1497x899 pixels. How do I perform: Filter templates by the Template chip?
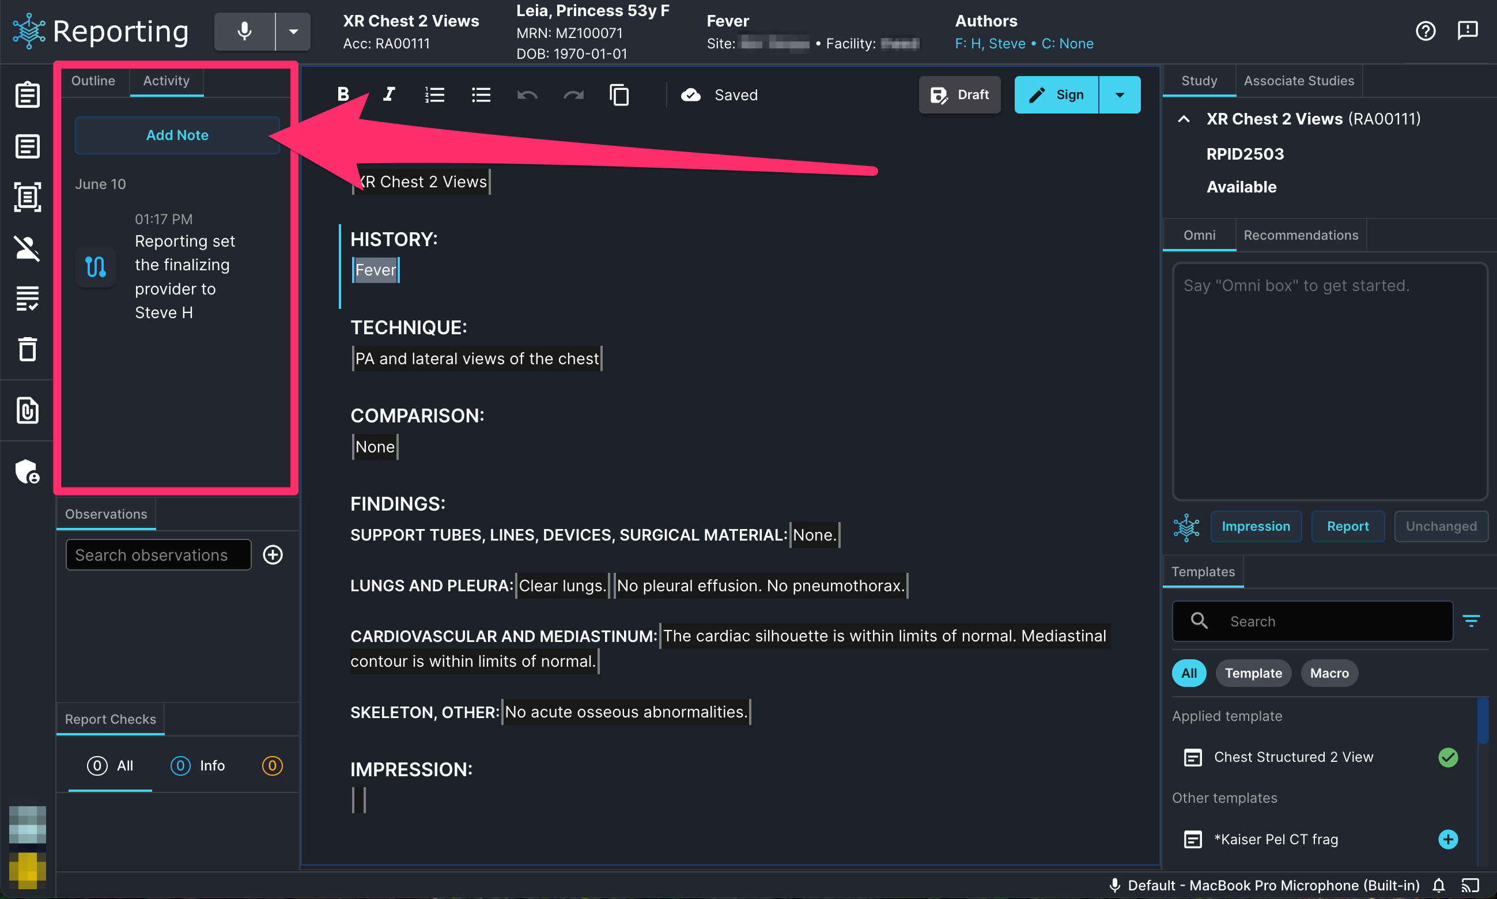1253,673
